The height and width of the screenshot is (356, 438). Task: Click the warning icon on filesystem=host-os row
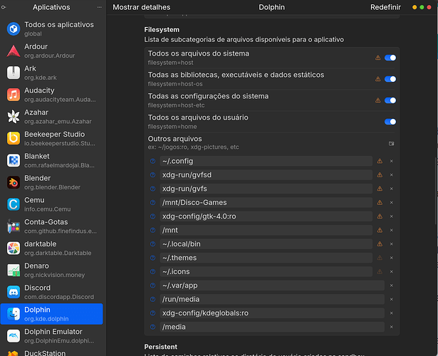pyautogui.click(x=377, y=79)
